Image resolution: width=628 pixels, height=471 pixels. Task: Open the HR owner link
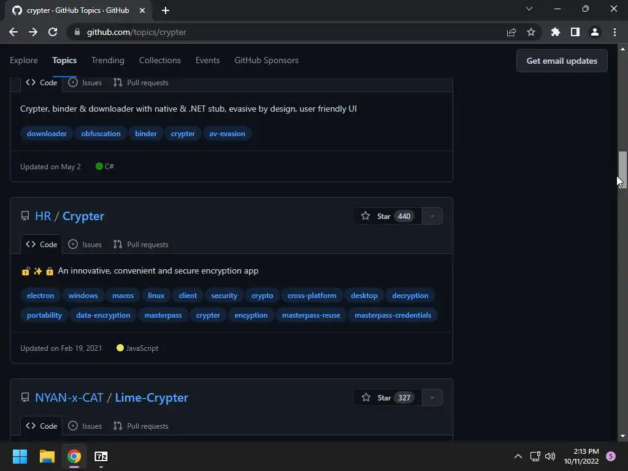(43, 216)
